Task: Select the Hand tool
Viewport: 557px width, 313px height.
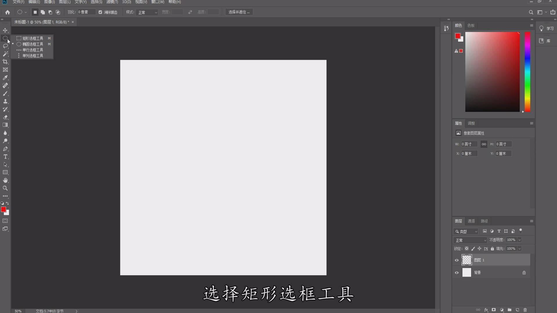Action: click(5, 180)
